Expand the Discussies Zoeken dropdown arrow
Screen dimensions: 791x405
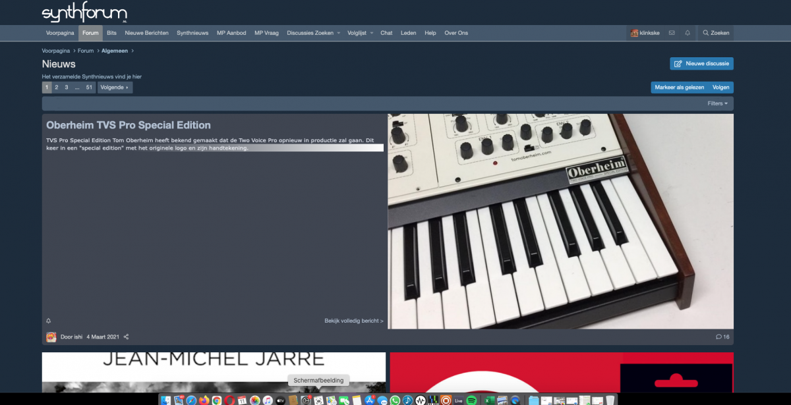click(339, 33)
